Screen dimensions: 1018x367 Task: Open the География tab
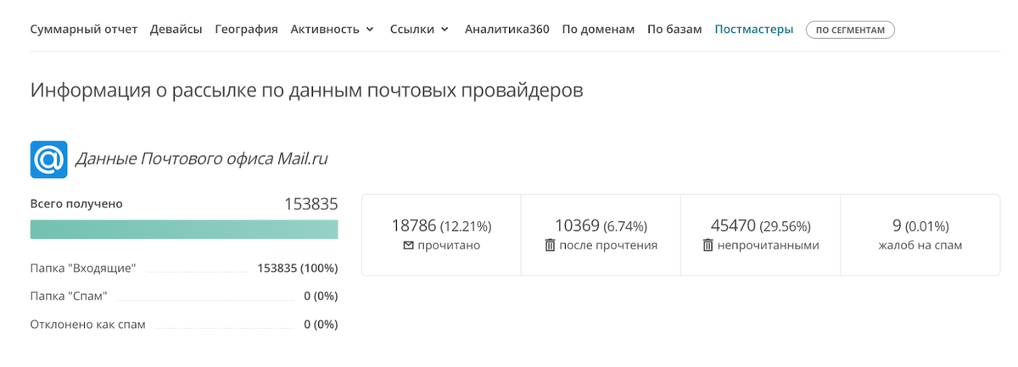click(246, 30)
